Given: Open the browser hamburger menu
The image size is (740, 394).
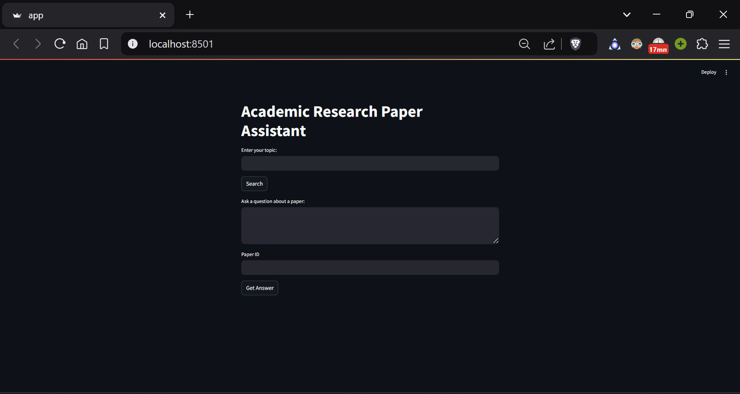Looking at the screenshot, I should [x=724, y=44].
